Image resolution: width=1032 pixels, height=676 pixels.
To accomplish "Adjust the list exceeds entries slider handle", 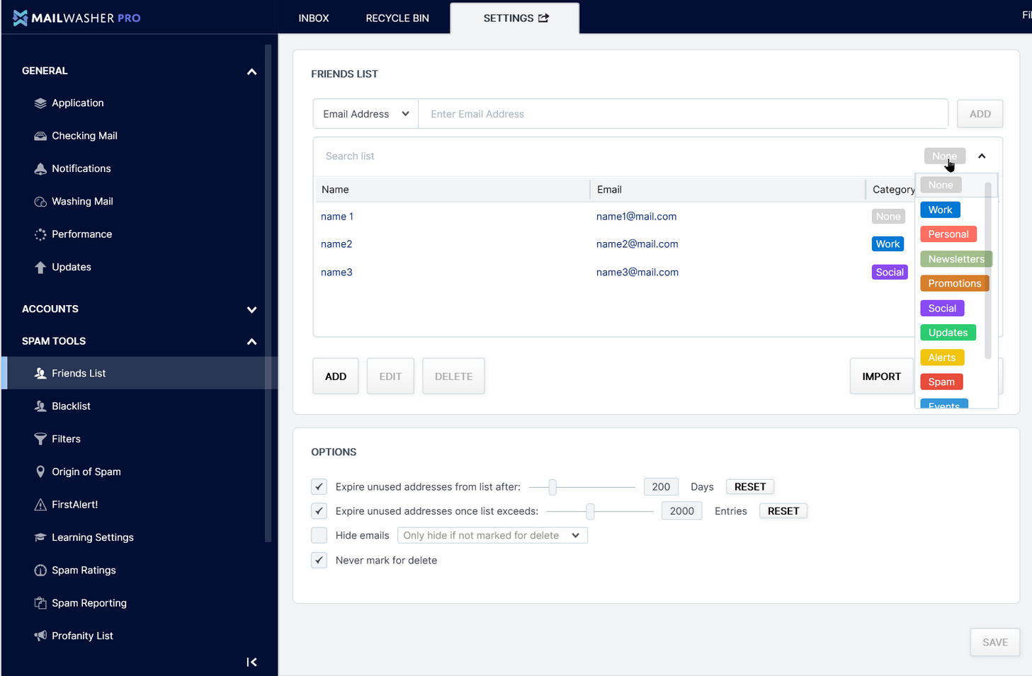I will [589, 511].
